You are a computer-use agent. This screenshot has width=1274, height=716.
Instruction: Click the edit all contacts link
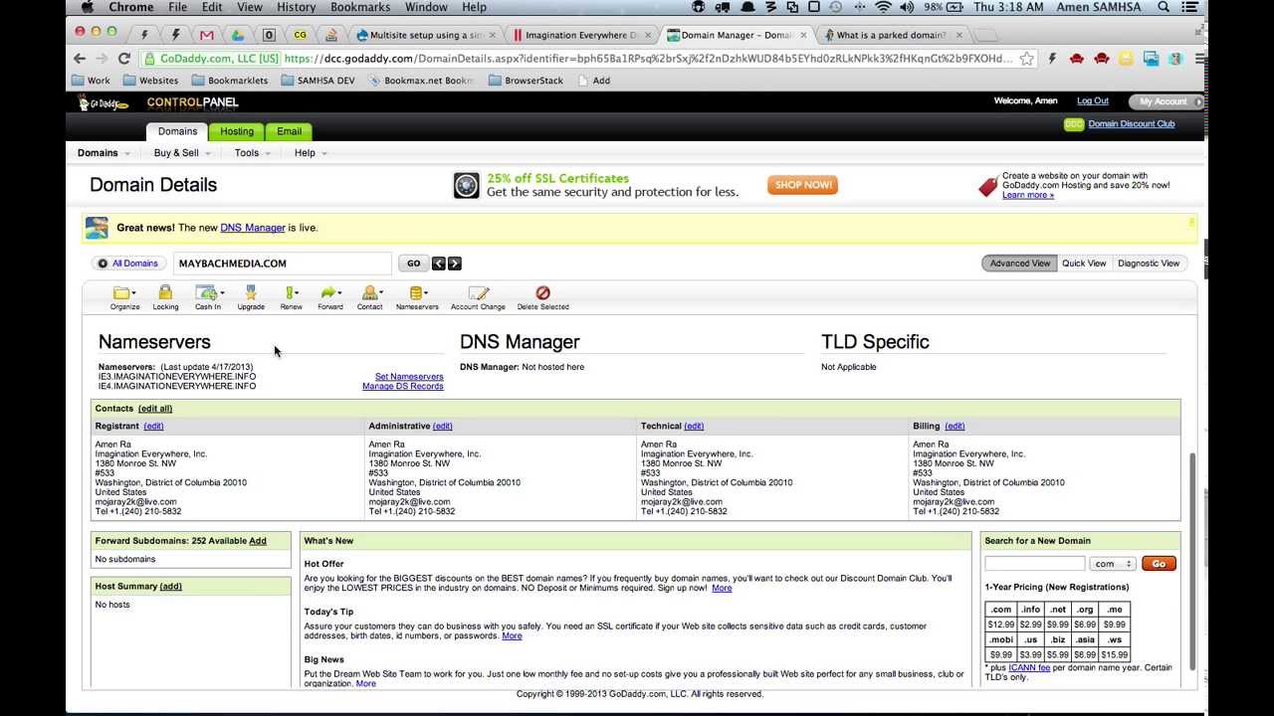[x=155, y=409]
